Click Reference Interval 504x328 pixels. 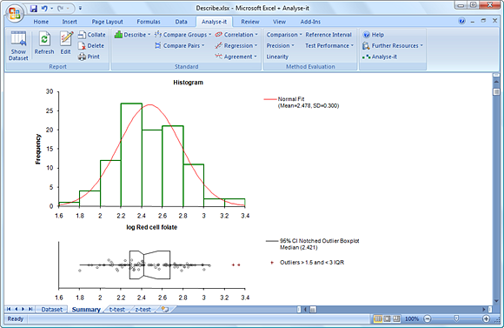328,35
